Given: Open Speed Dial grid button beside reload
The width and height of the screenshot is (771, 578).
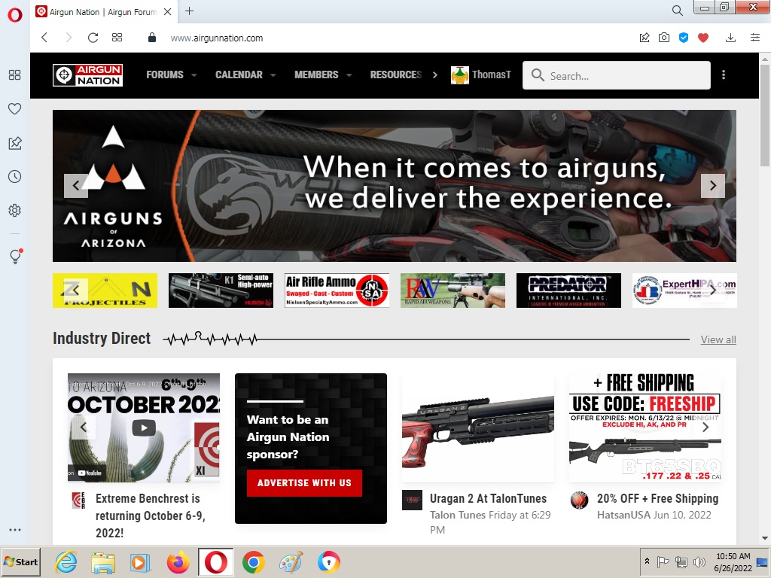Looking at the screenshot, I should coord(117,38).
